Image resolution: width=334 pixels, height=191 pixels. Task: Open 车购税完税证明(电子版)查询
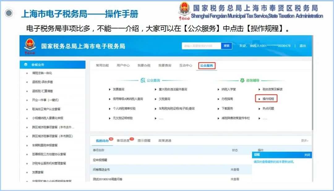(x=177, y=109)
